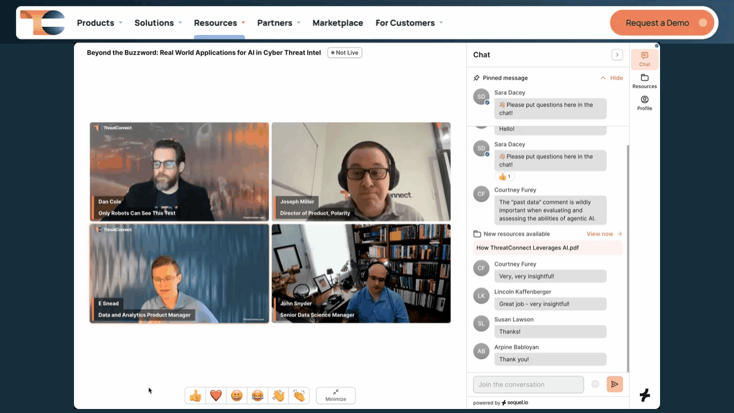The image size is (734, 413).
Task: Select E Snead's video tile
Action: tap(179, 274)
